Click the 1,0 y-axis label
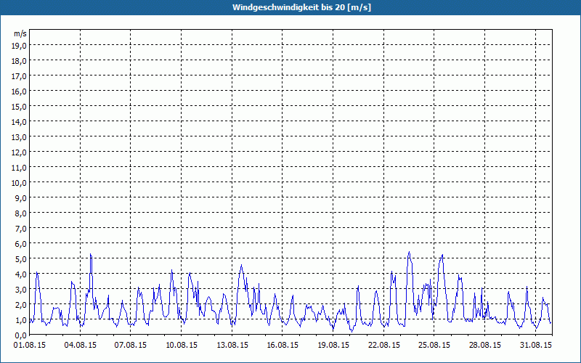This screenshot has width=581, height=363. 22,319
